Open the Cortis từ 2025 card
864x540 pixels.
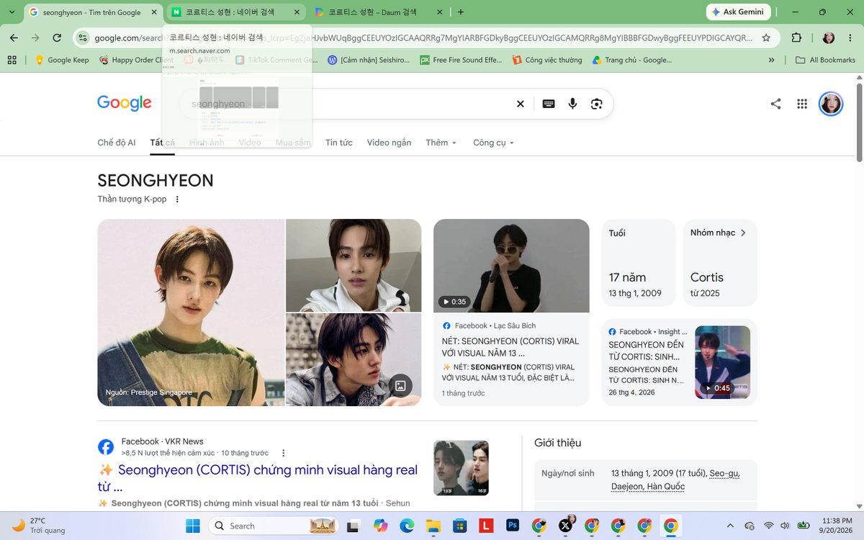pyautogui.click(x=720, y=262)
